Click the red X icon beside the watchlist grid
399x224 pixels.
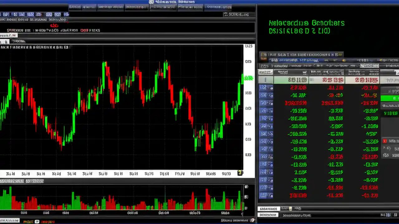point(385,141)
